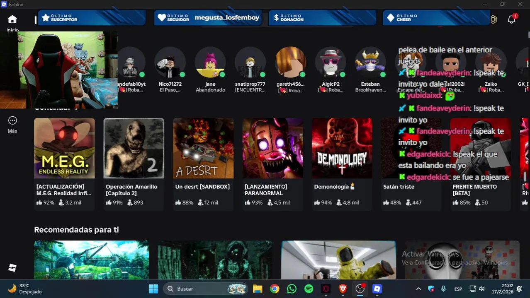Click the 12 mil players count
Image resolution: width=530 pixels, height=298 pixels.
tap(208, 202)
